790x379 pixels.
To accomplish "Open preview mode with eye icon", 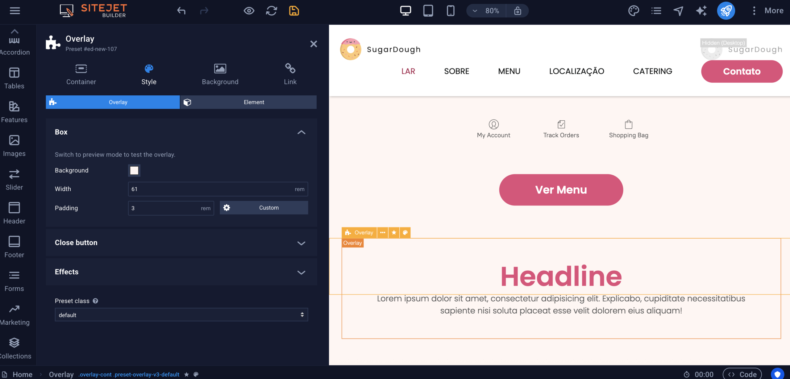I will tap(249, 11).
